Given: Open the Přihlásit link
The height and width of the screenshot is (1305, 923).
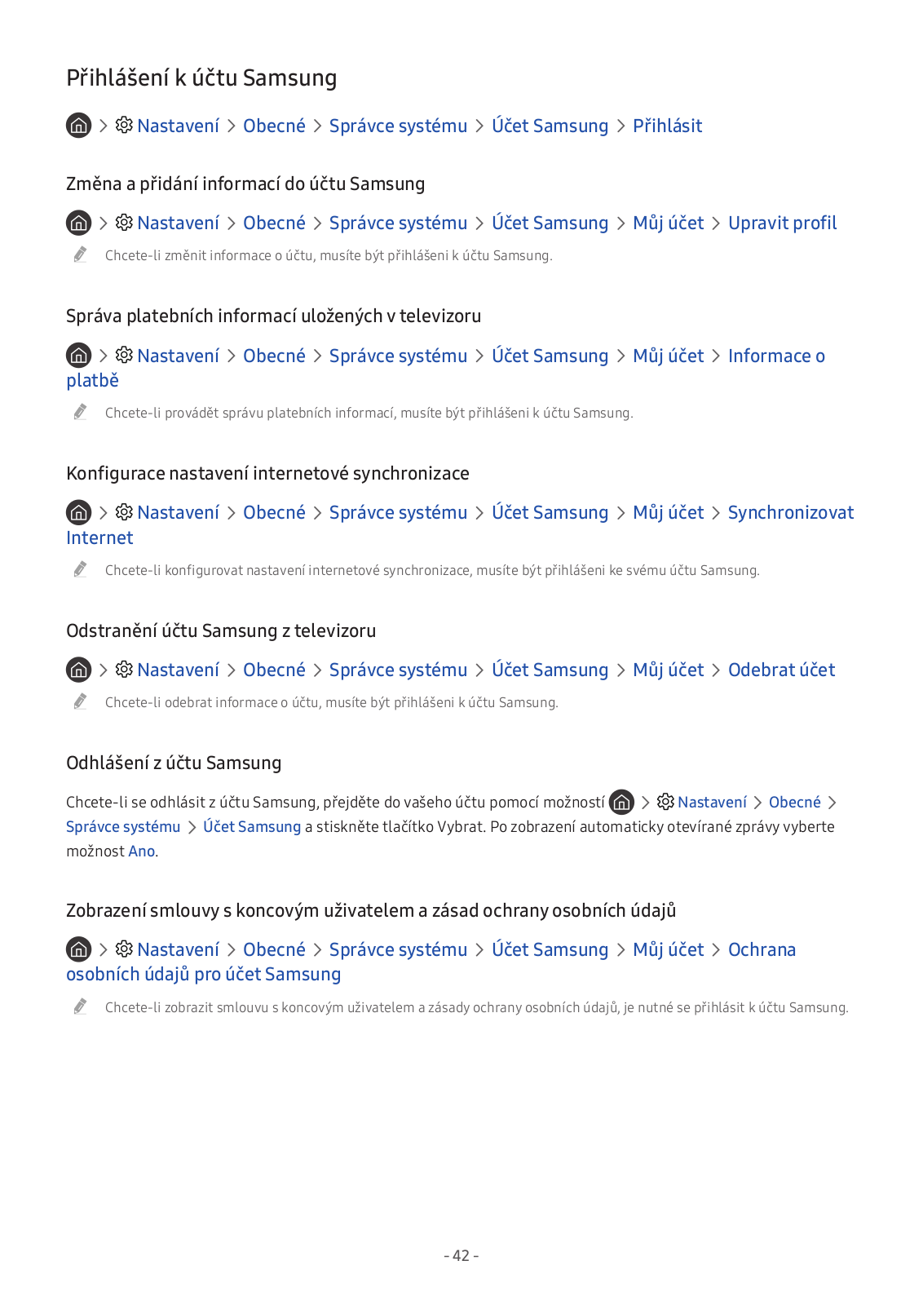Looking at the screenshot, I should pos(667,126).
